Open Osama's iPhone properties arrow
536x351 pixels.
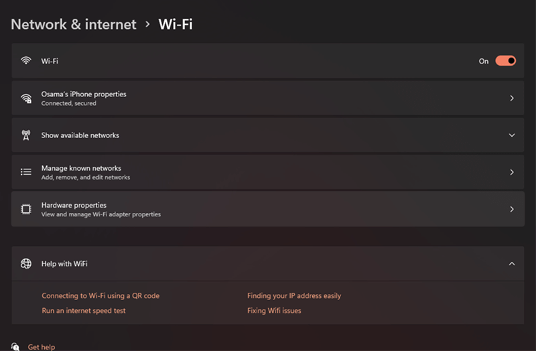tap(512, 98)
